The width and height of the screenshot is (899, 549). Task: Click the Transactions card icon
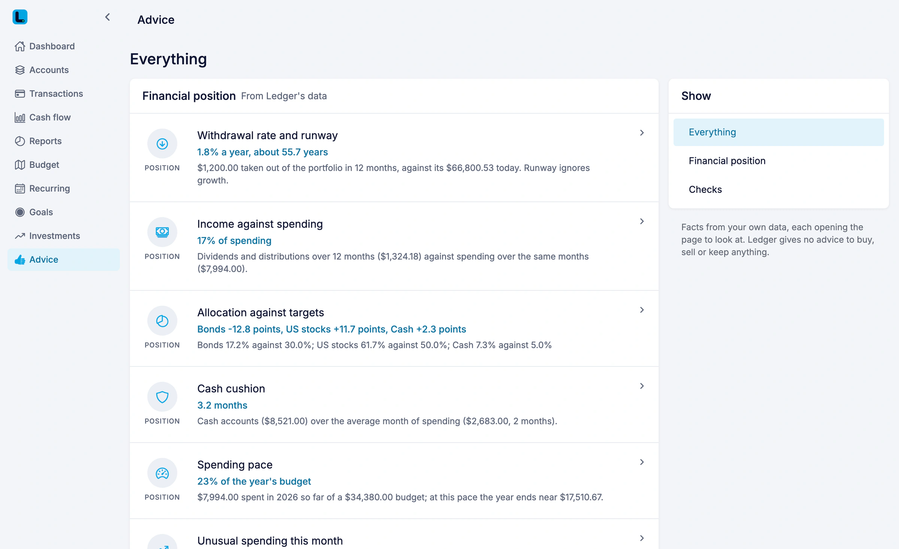[x=20, y=94]
